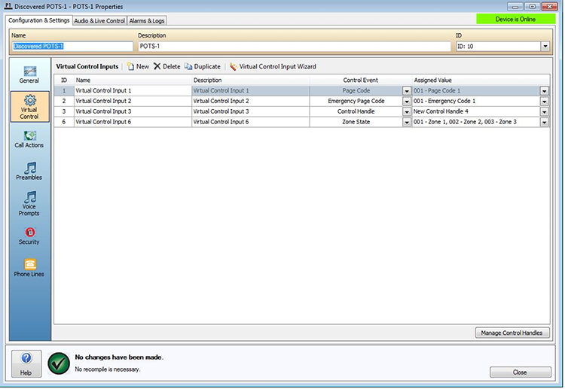The height and width of the screenshot is (389, 565).
Task: Go to the Preambles section
Action: point(29,172)
